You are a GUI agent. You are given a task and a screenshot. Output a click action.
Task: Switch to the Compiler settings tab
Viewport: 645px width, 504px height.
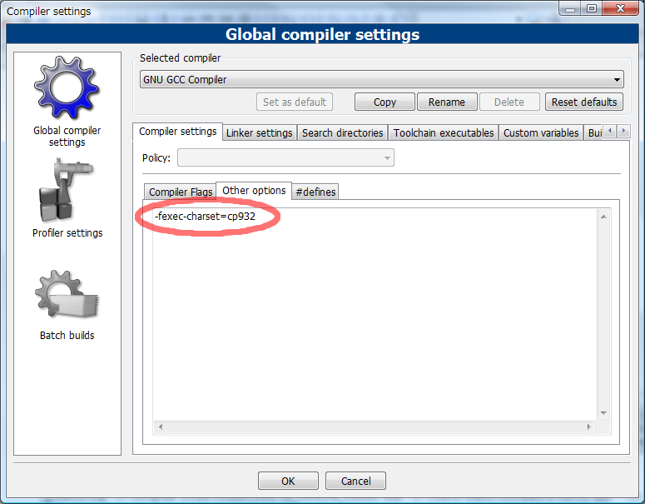point(178,132)
